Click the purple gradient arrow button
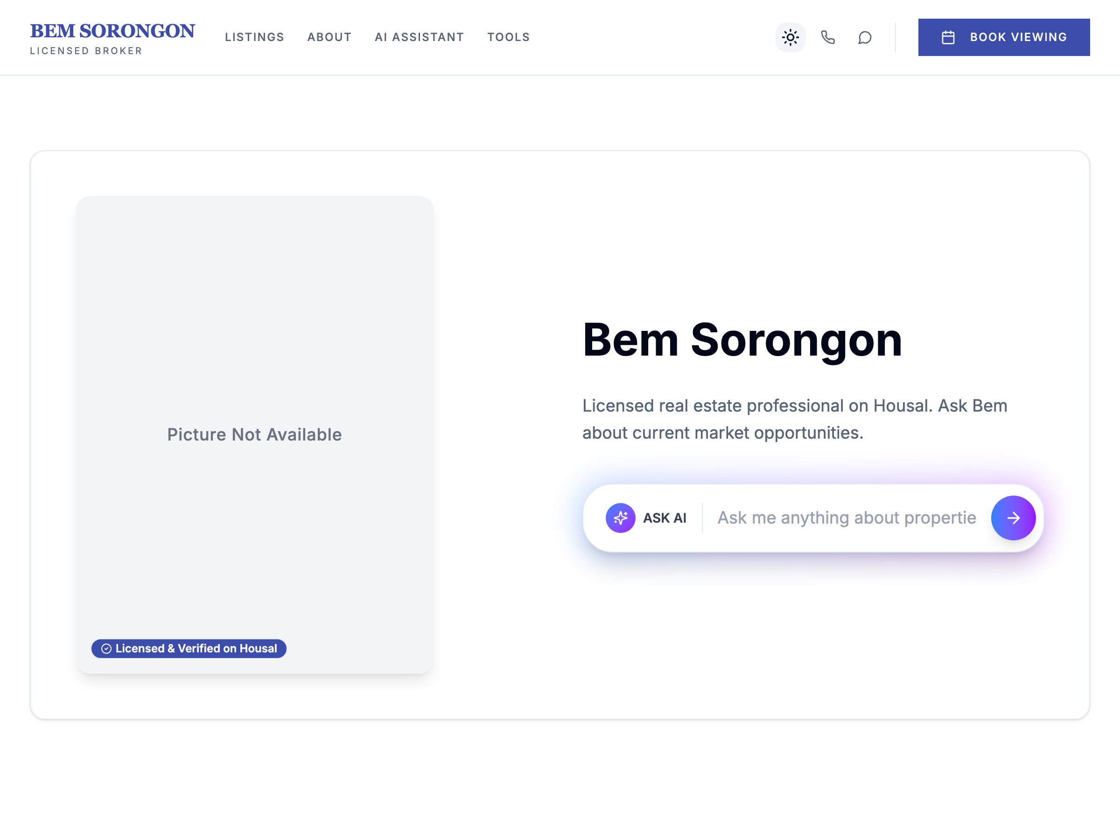 coord(1013,518)
